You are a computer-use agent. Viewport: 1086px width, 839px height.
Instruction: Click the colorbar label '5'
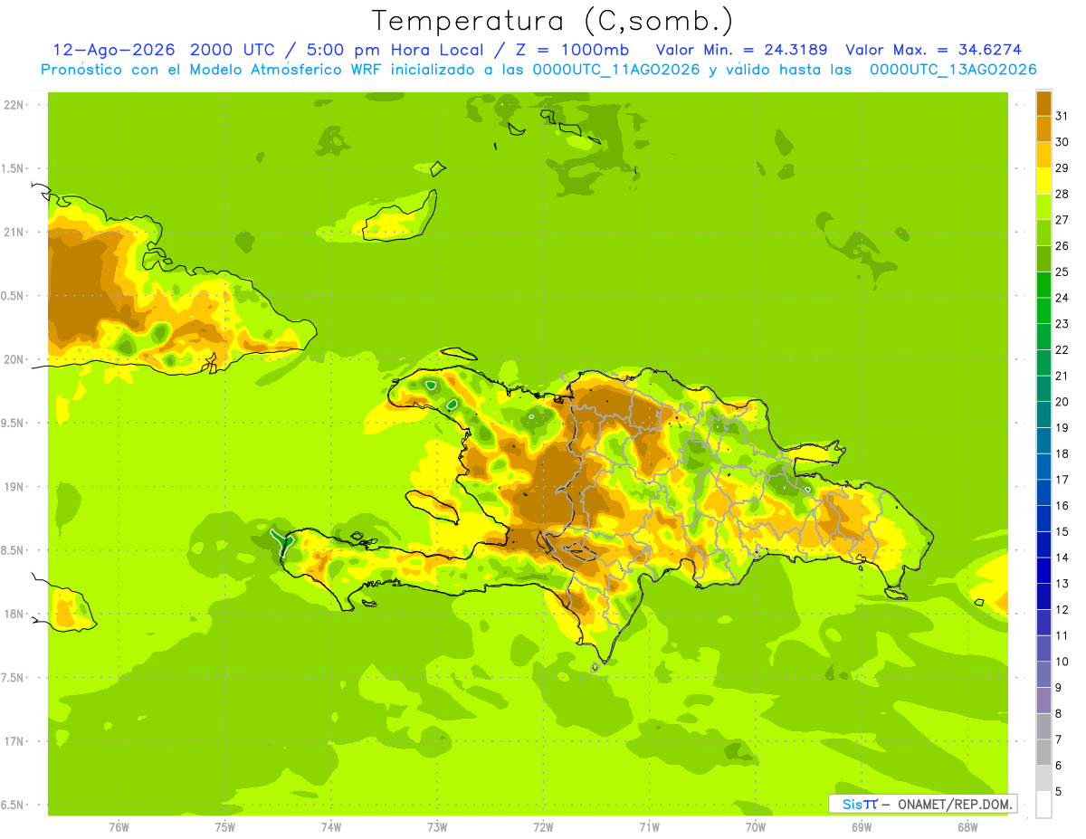(1058, 791)
